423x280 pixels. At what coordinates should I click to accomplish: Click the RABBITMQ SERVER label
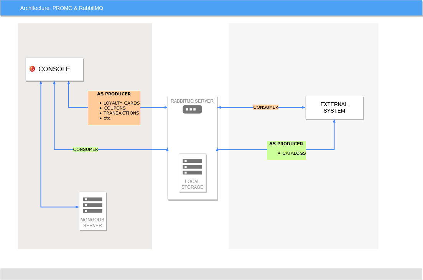192,101
